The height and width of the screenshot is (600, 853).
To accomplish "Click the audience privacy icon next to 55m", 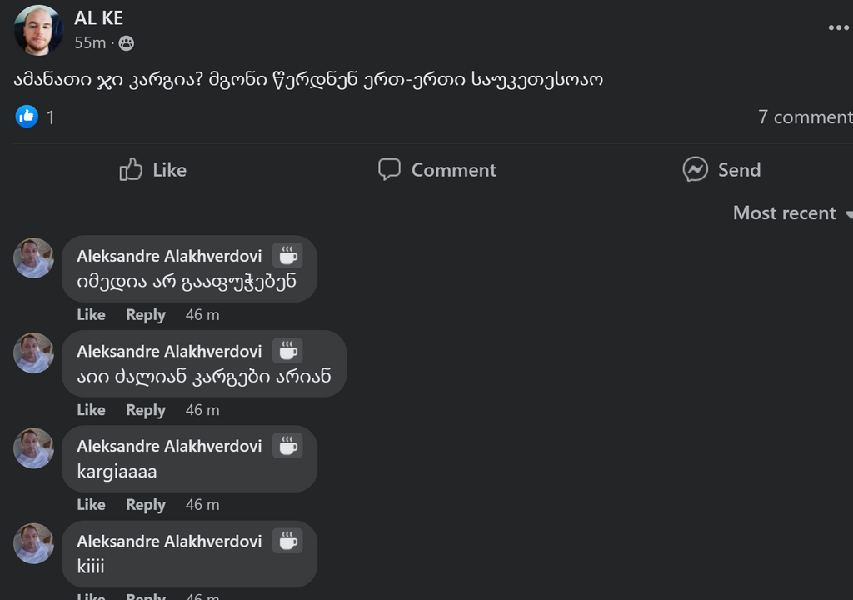I will point(125,42).
